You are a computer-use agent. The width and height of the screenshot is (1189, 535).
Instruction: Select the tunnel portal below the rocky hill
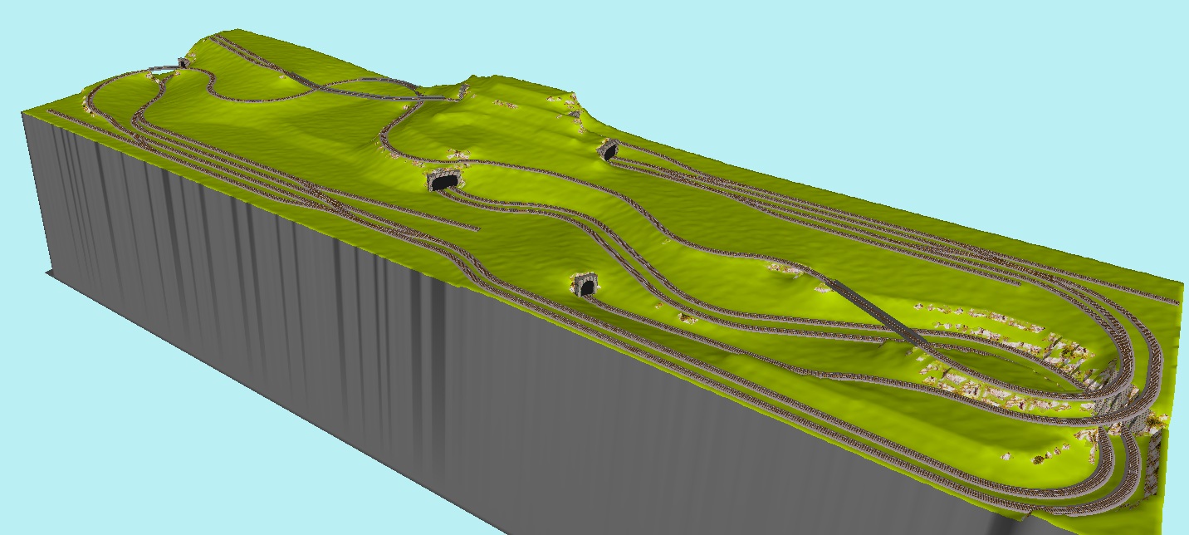tap(609, 150)
